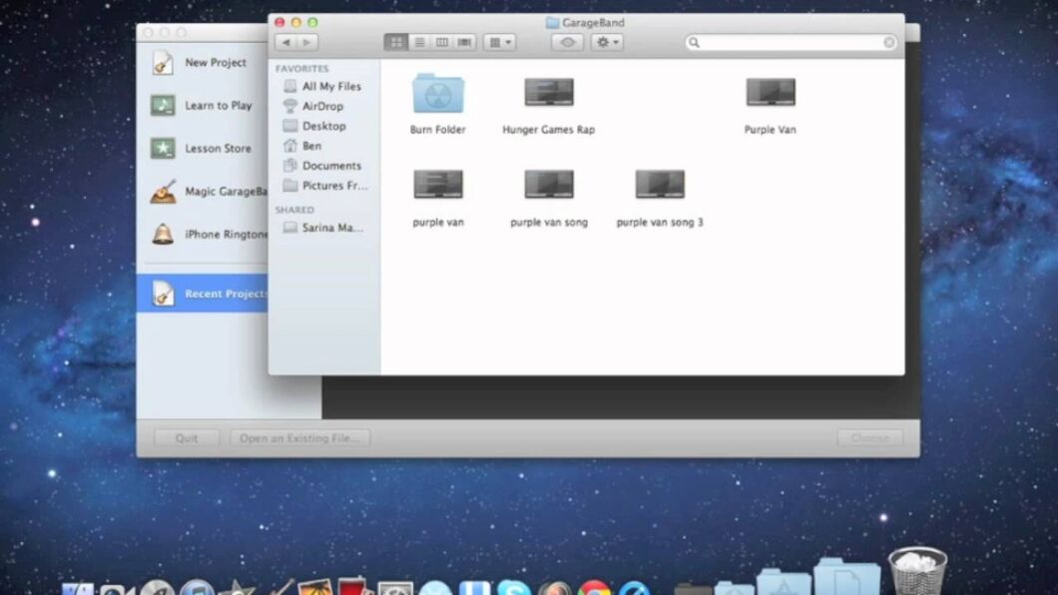Switch Finder to list view
The height and width of the screenshot is (595, 1058).
coord(419,42)
